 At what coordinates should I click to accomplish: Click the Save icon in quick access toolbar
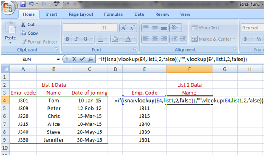23,4
